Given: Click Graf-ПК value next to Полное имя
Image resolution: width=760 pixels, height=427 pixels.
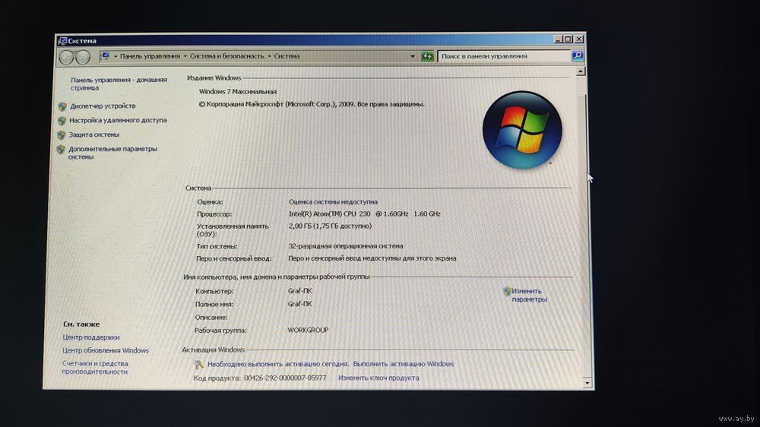Looking at the screenshot, I should [x=300, y=304].
